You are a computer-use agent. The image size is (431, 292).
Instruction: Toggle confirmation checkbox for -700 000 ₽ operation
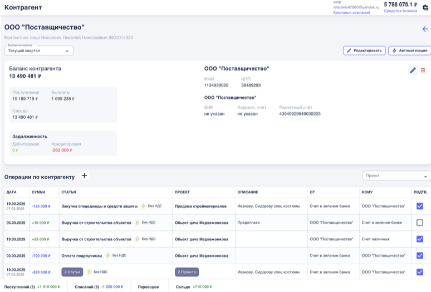(420, 255)
